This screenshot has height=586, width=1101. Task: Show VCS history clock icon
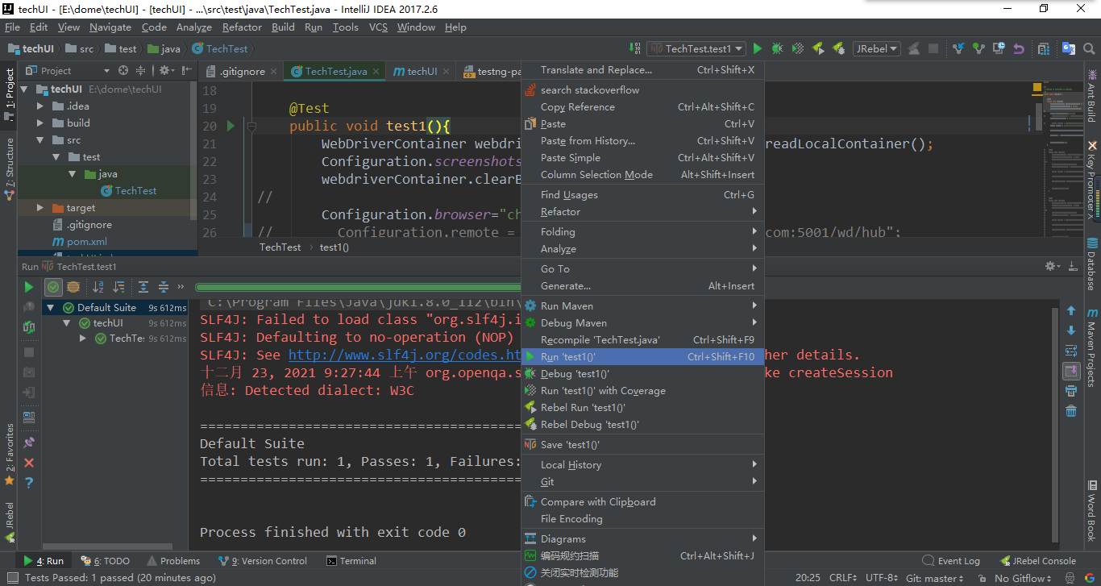999,48
